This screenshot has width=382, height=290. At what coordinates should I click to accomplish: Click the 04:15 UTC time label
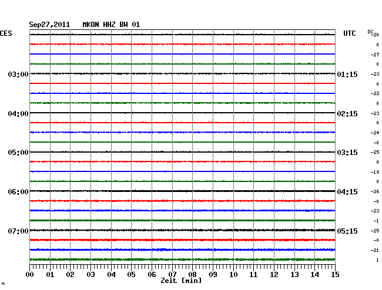(347, 192)
